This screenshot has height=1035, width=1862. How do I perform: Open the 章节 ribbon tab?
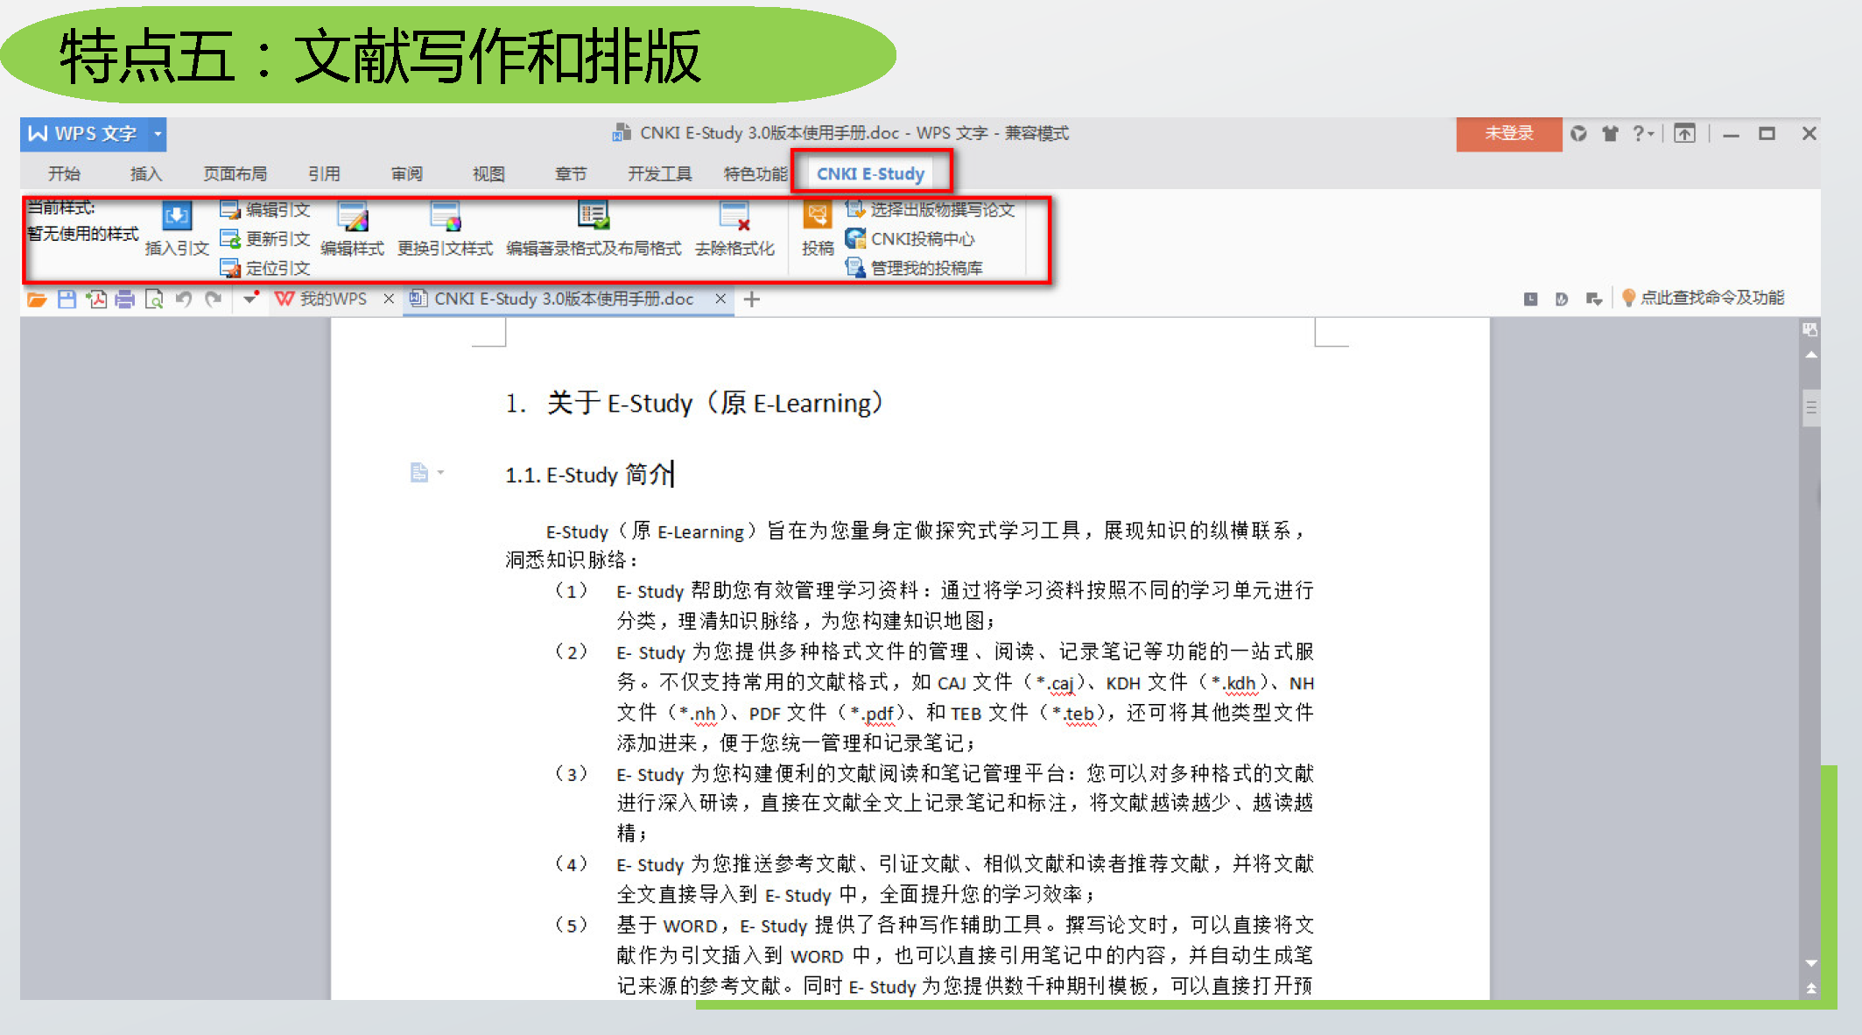click(571, 174)
